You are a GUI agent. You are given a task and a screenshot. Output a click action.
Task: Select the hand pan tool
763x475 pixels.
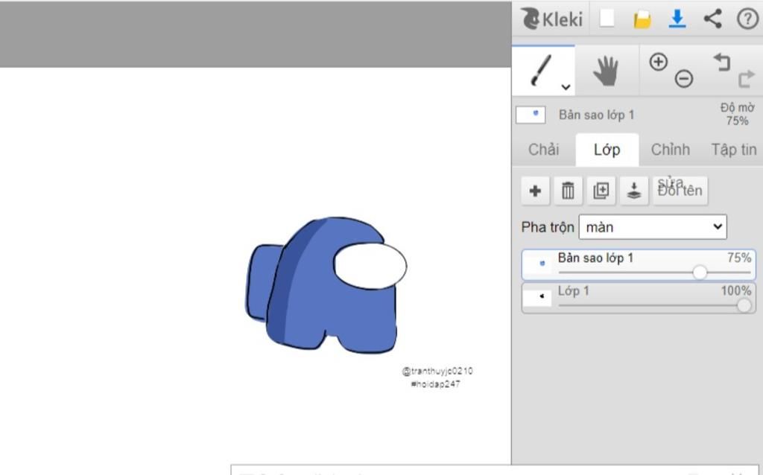[x=607, y=71]
